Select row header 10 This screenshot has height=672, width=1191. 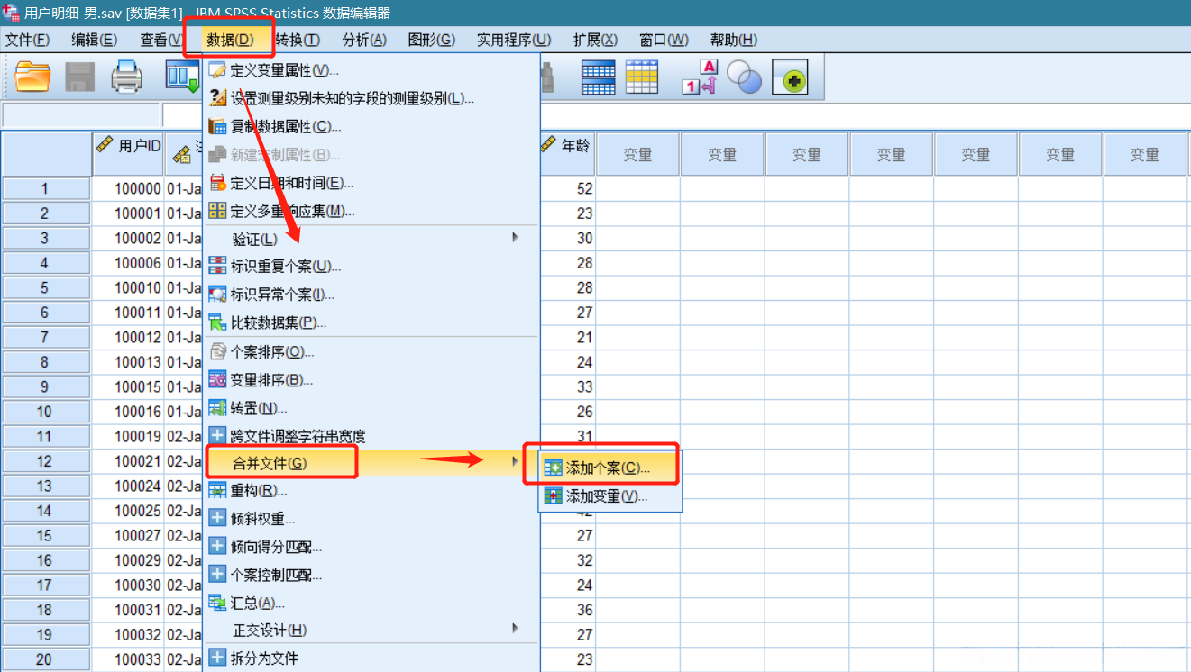(45, 412)
